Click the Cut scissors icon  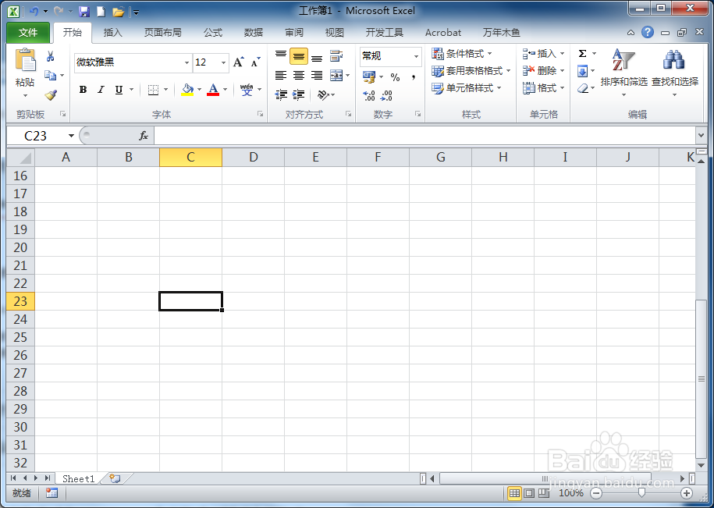point(50,56)
